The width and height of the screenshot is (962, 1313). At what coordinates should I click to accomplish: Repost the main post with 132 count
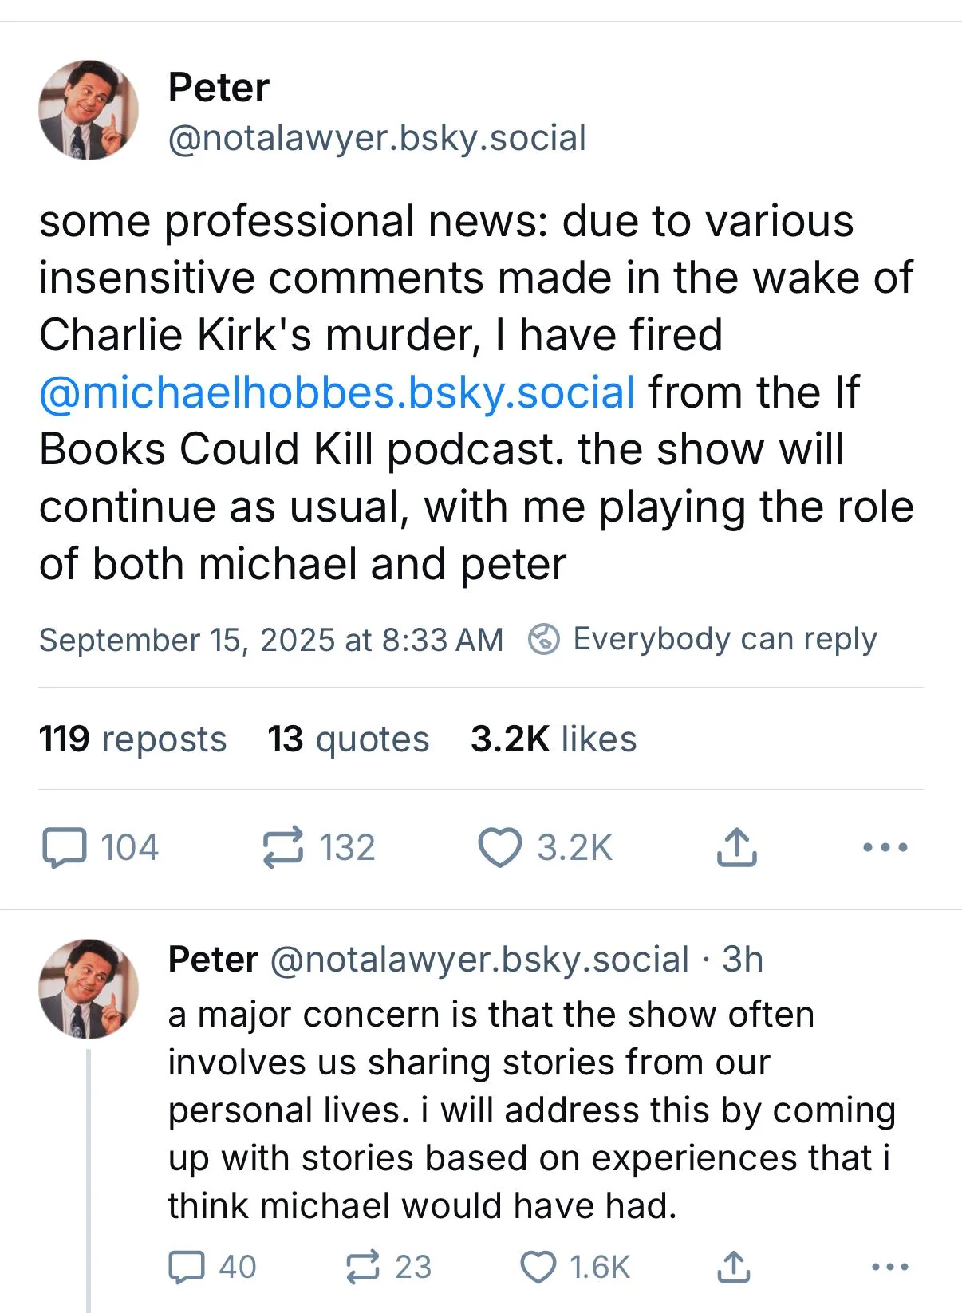[283, 847]
